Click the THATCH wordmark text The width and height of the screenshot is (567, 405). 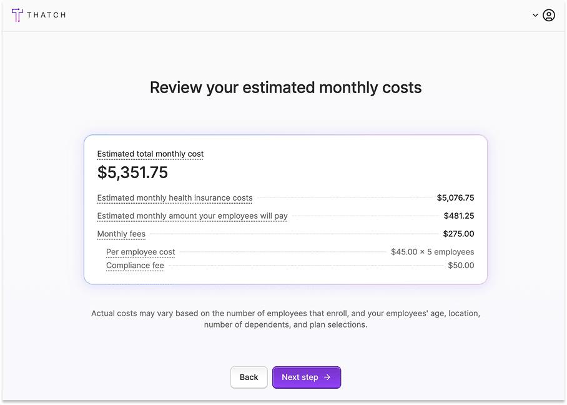pos(46,15)
